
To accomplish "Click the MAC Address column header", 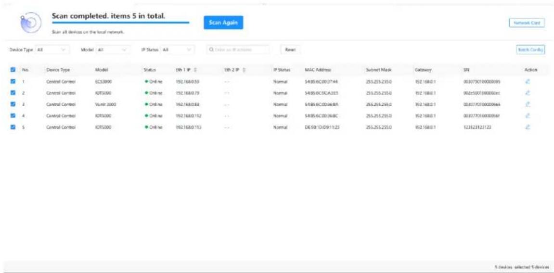I will point(318,70).
